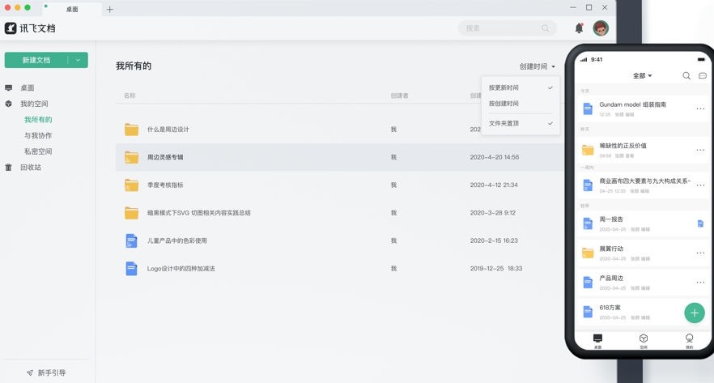
Task: Click the folder icon for 周边灵感专辑
Action: pos(132,157)
